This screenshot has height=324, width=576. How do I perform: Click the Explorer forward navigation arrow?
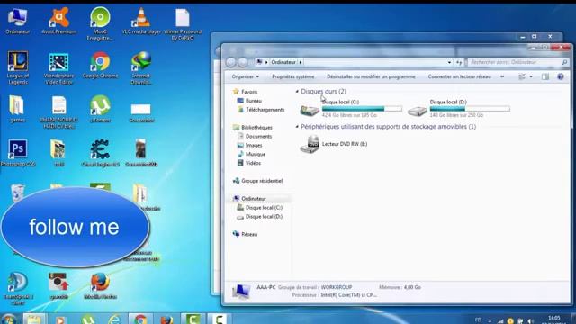242,62
